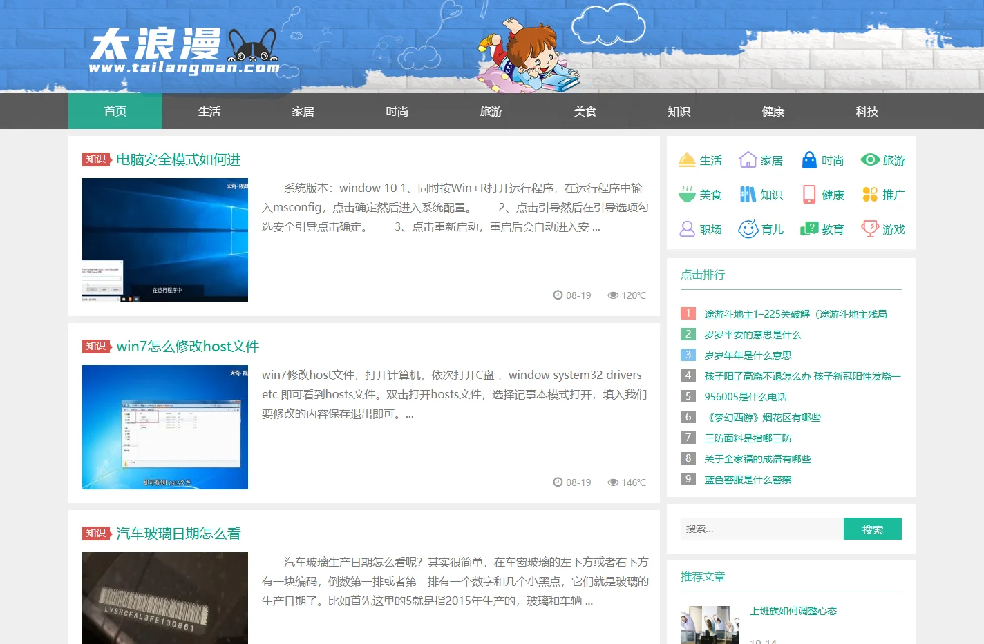
Task: Click the 120℃ view count
Action: pos(627,295)
